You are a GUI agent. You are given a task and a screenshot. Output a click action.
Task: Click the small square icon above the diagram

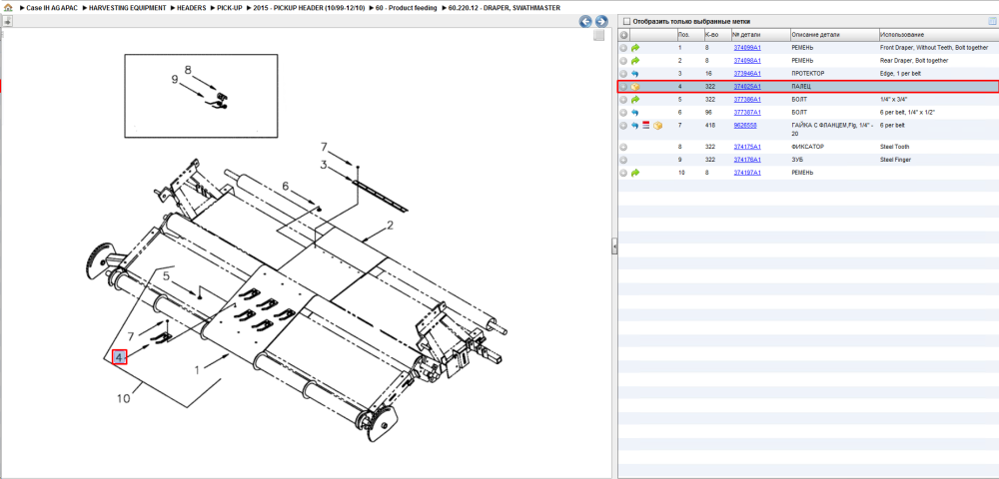coord(598,36)
